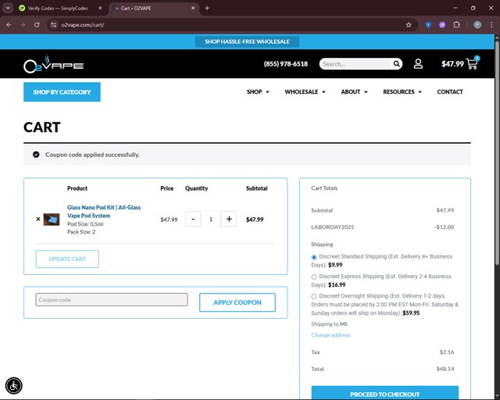
Task: View site information icon in address bar
Action: 54,25
